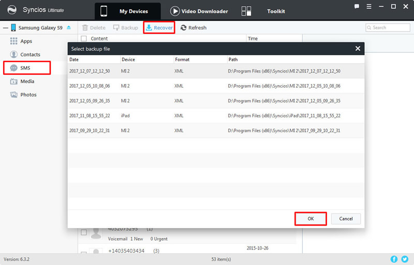Screen dimensions: 414x265
Task: Open the My Devices tab
Action: point(128,11)
